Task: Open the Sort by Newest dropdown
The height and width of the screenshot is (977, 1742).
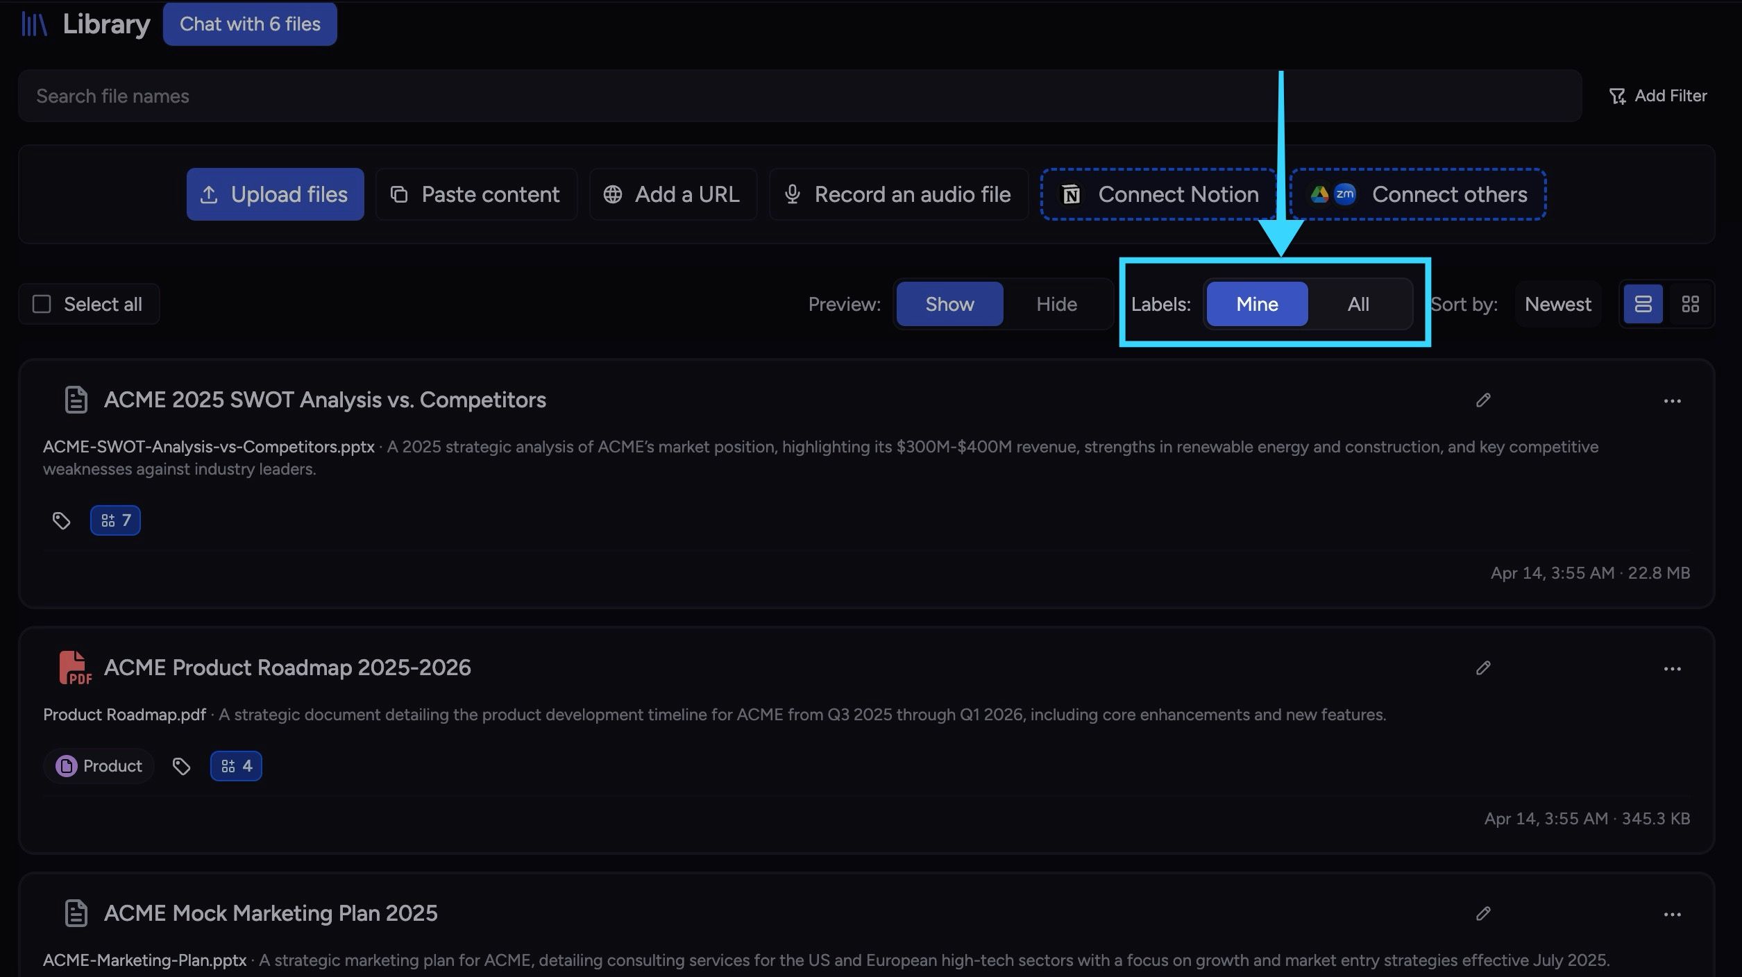Action: pos(1557,304)
